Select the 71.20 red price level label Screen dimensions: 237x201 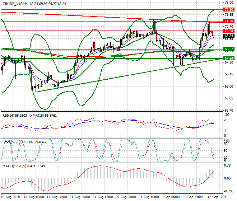[x=229, y=21]
